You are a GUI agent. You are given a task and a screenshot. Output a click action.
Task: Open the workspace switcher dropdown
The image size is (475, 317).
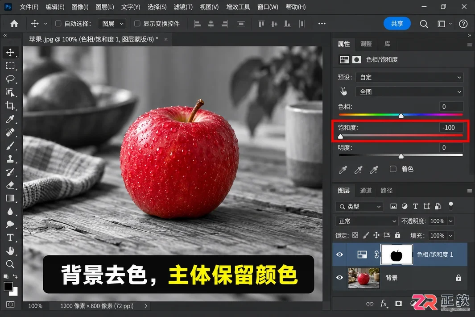[x=444, y=24]
